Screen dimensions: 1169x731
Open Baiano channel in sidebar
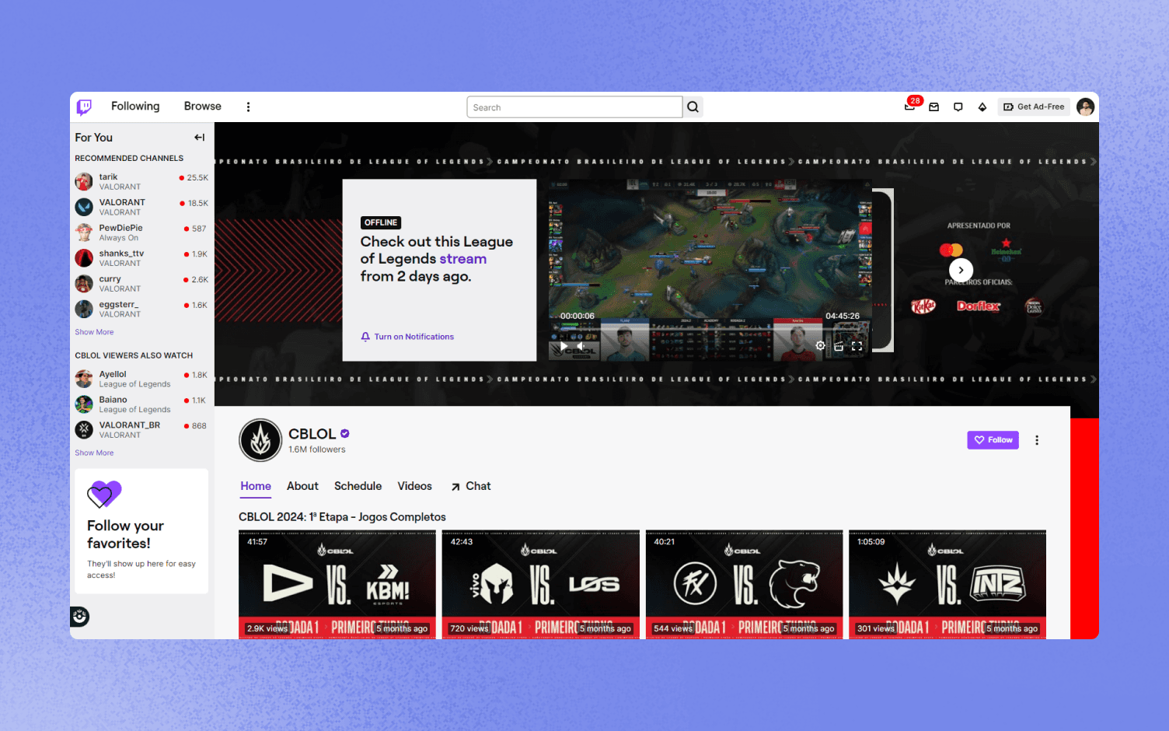(x=141, y=404)
